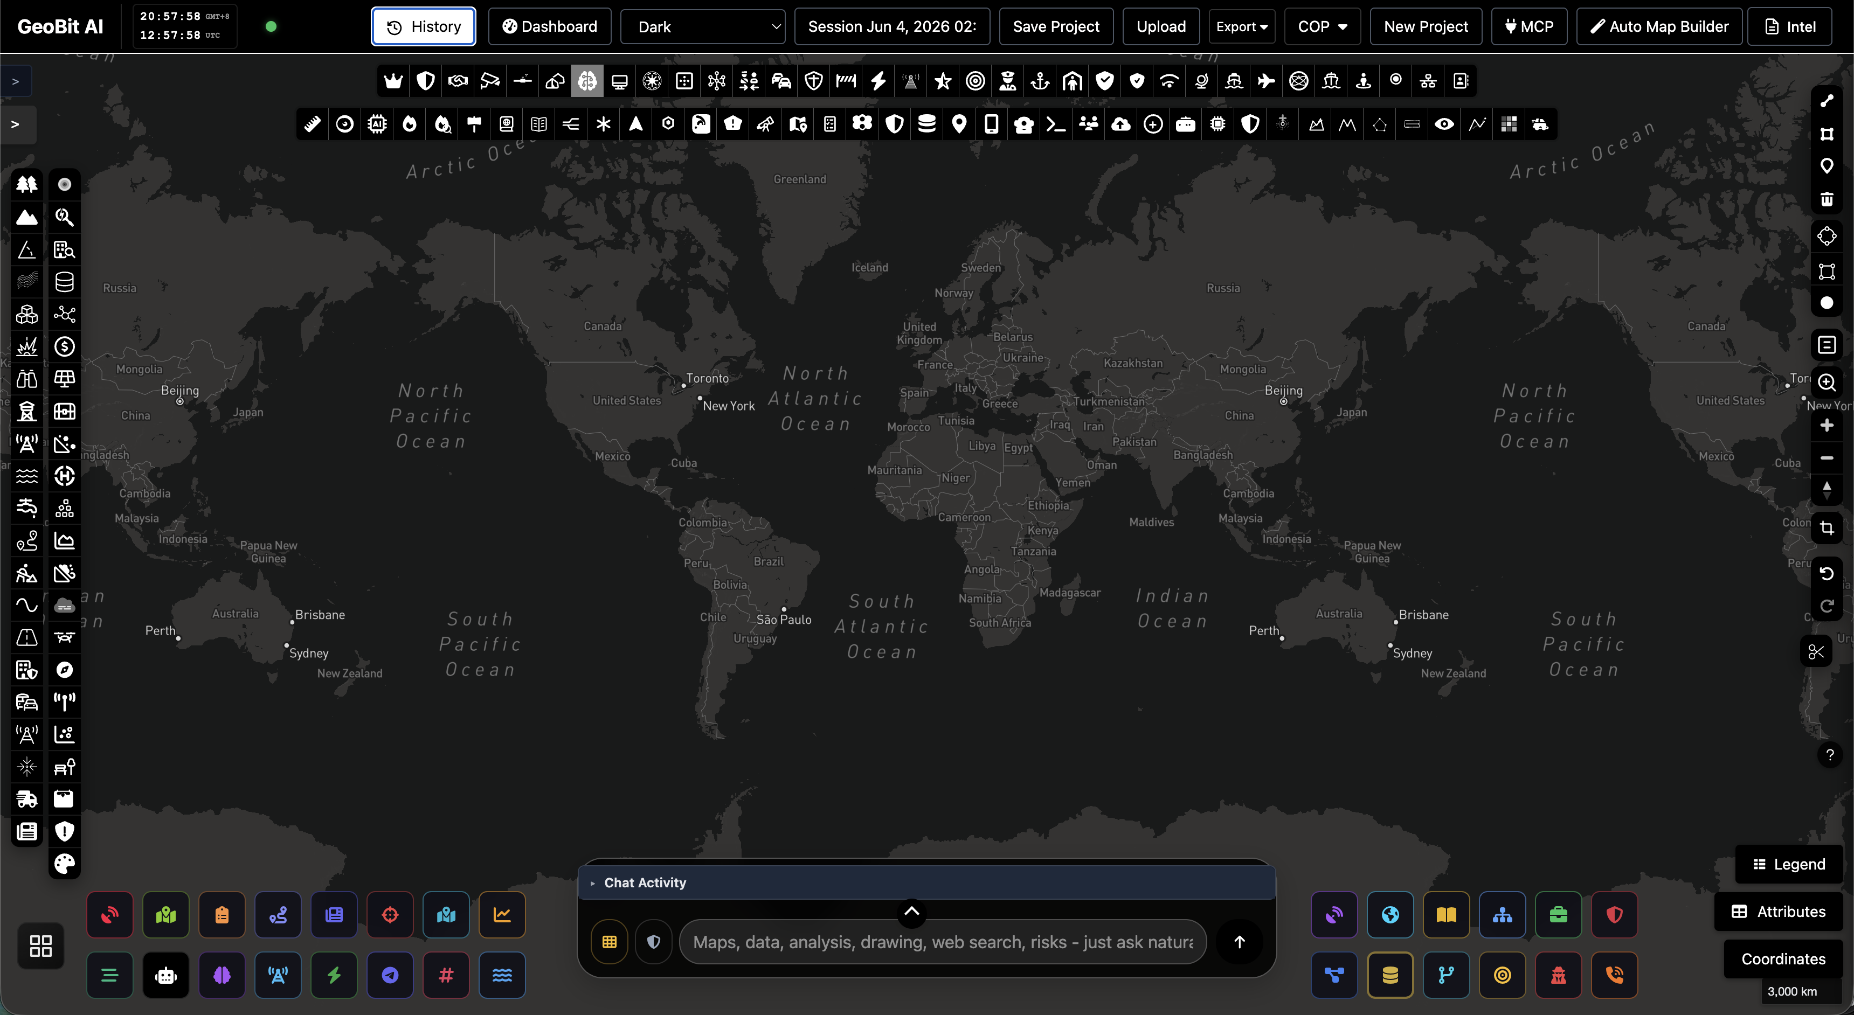1854x1015 pixels.
Task: Start a New Project
Action: coord(1426,26)
